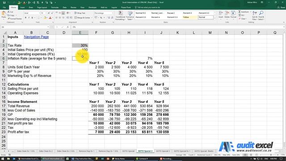Click the Insert Function fx icon
Screen dimensions: 286x161
click(67, 27)
